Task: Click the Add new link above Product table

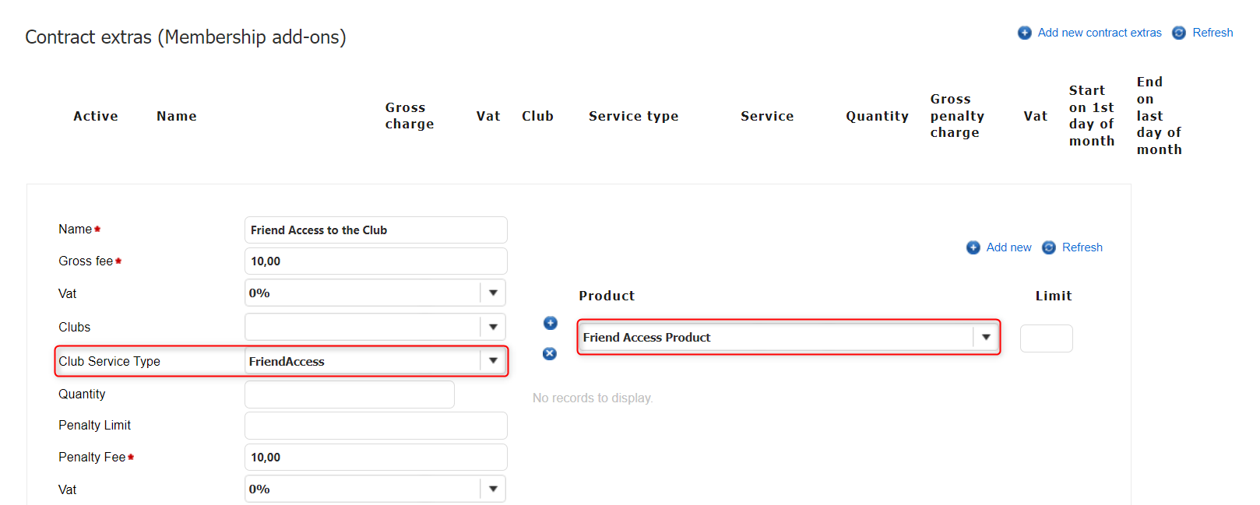Action: pos(1008,247)
